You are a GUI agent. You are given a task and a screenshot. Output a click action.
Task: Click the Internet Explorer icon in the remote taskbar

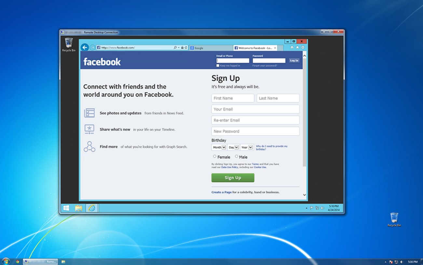tap(92, 208)
